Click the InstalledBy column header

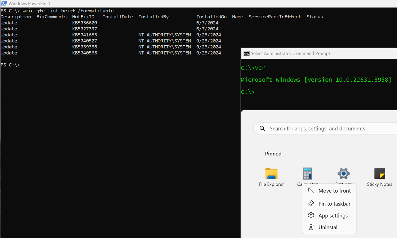coord(154,17)
